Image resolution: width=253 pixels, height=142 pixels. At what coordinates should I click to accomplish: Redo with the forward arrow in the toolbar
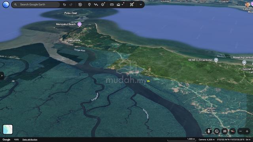click(71, 4)
